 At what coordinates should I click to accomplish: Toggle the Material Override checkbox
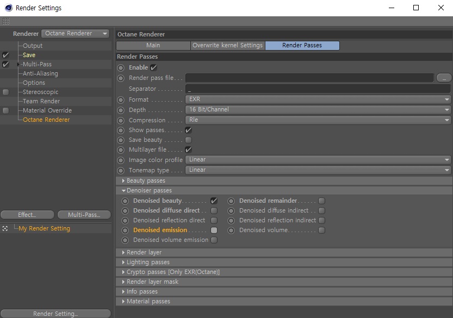[x=5, y=111]
